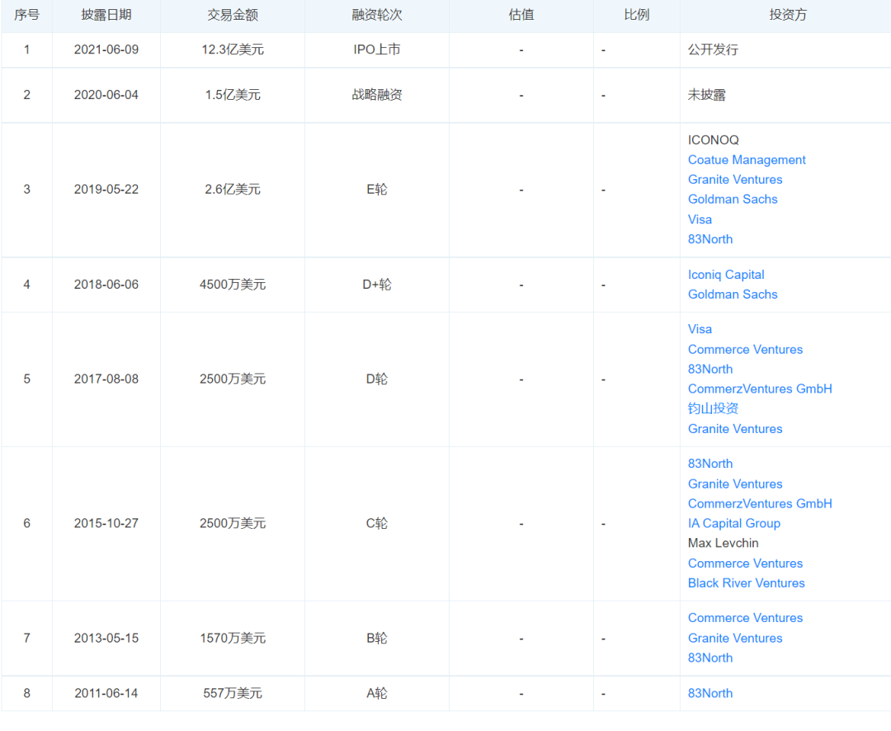Open 钧山投资 investor link
The image size is (891, 731).
pos(713,408)
